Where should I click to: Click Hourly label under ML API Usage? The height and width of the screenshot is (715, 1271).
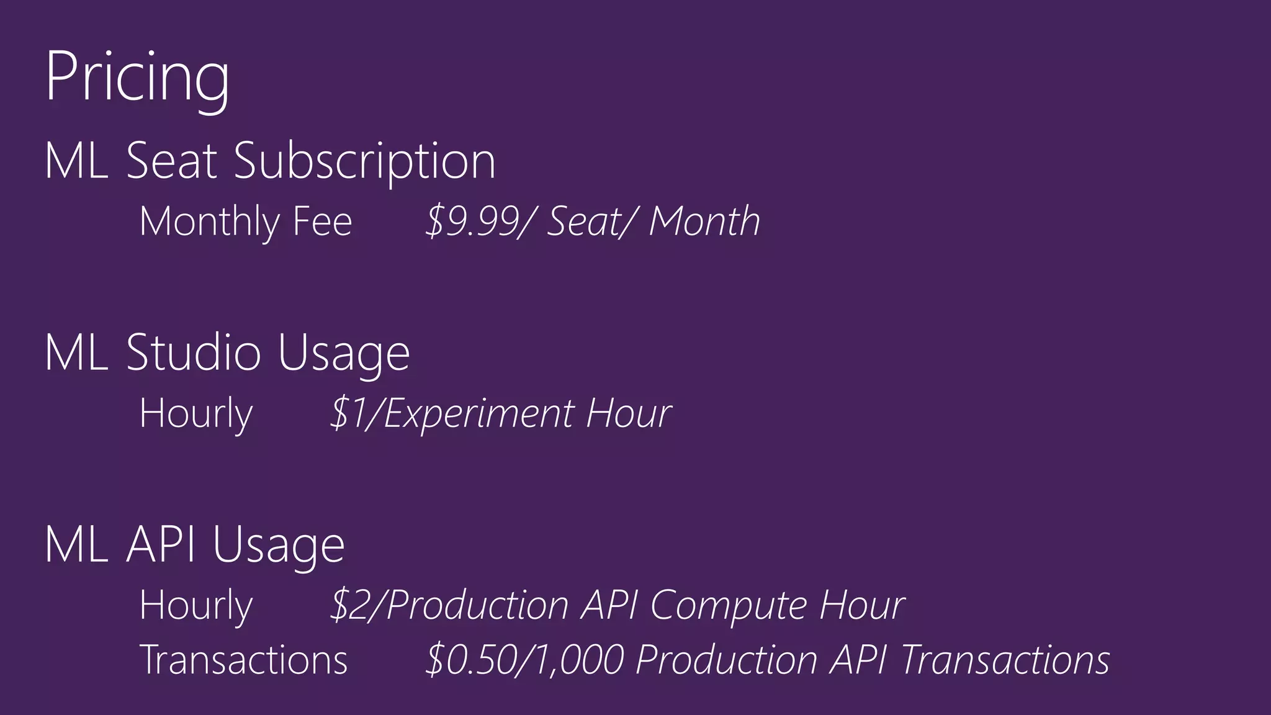196,605
